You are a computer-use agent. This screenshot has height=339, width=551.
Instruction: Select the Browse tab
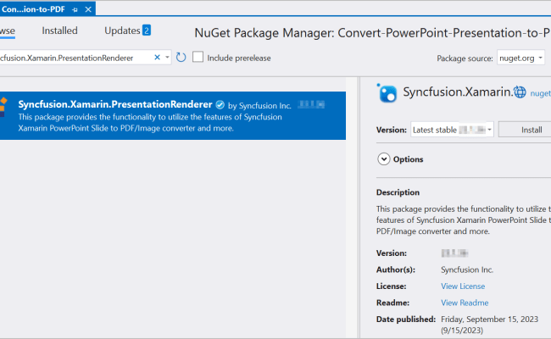click(7, 31)
